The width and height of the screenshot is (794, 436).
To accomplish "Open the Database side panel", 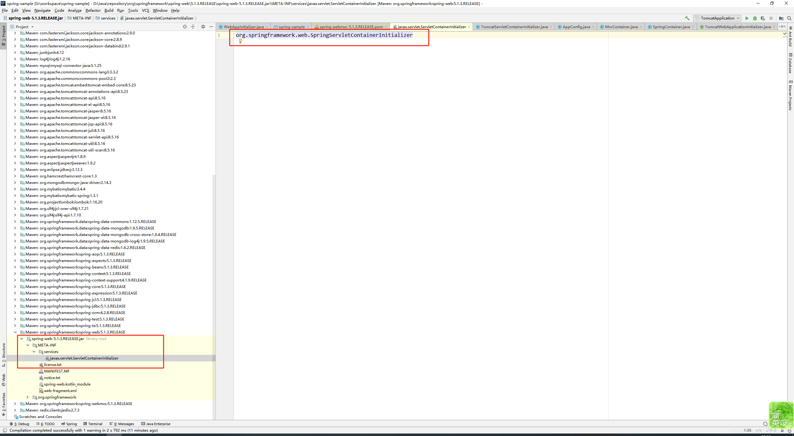I will tap(790, 63).
